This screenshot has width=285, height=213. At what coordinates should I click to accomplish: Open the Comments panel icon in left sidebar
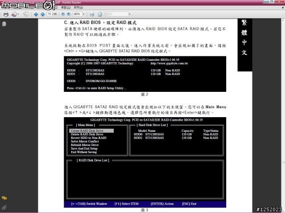4,198
